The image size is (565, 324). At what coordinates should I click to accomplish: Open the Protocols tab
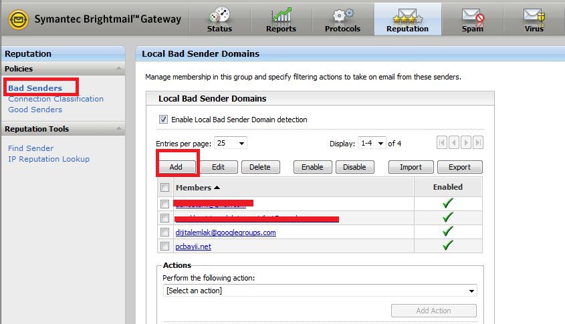point(342,19)
